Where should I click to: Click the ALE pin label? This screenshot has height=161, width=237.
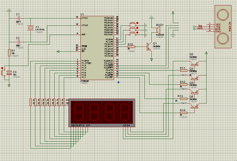point(84,49)
